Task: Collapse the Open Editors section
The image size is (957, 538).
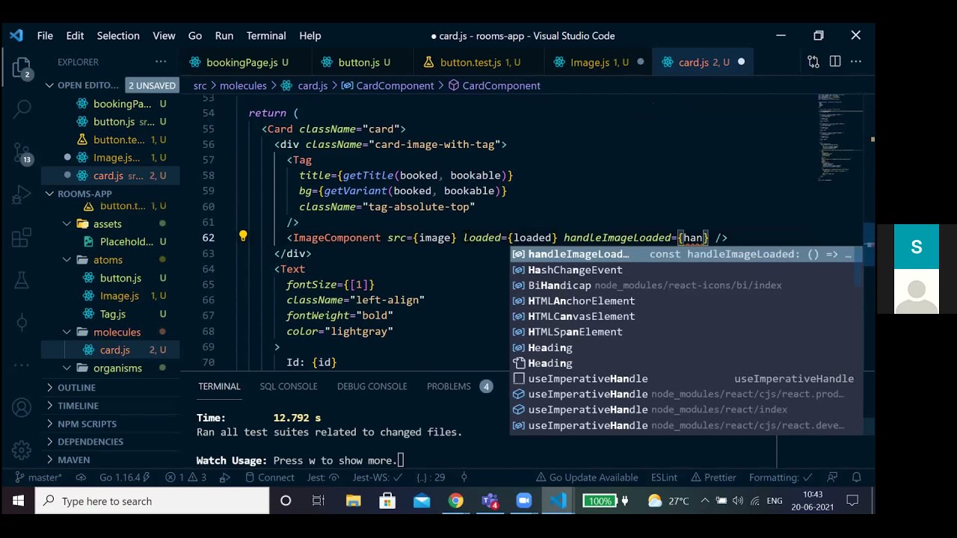Action: [49, 85]
